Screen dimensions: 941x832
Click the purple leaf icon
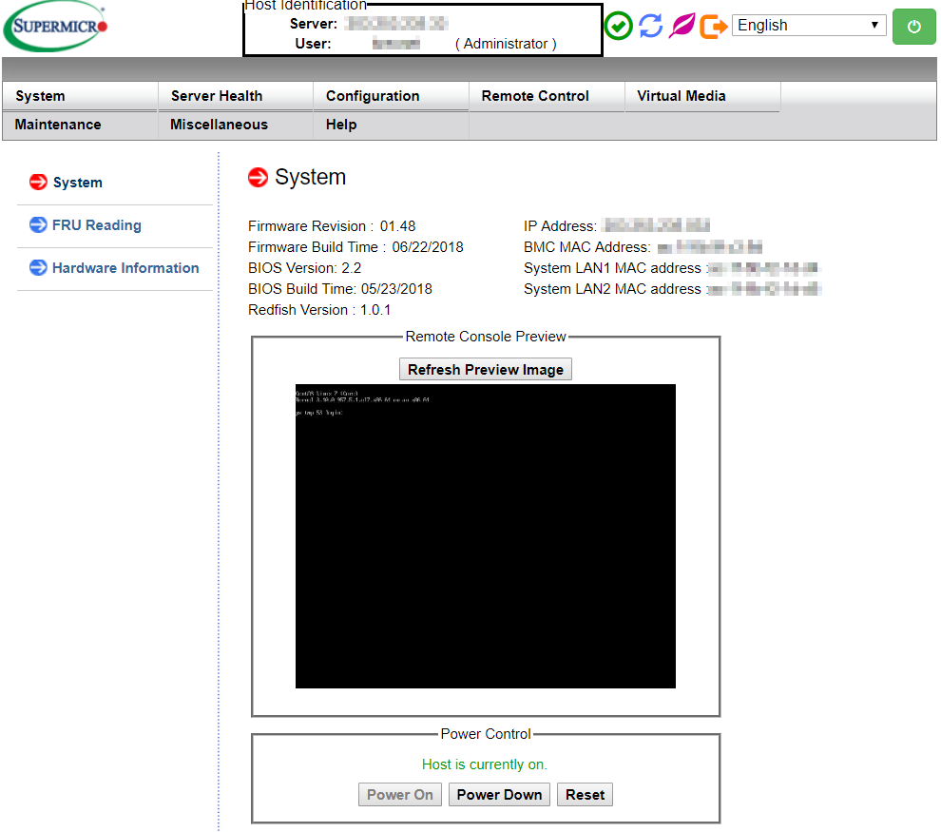[x=682, y=26]
